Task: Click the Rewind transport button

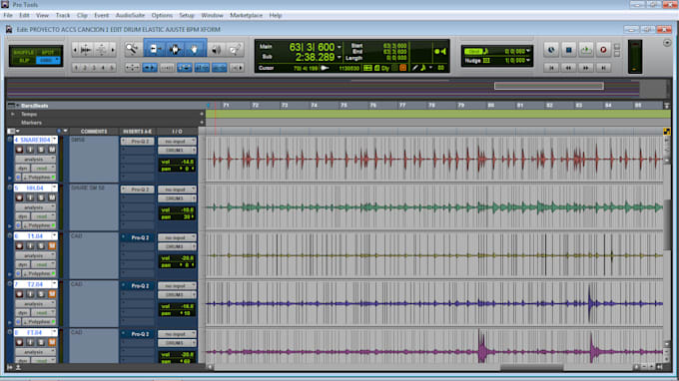Action: [x=568, y=68]
